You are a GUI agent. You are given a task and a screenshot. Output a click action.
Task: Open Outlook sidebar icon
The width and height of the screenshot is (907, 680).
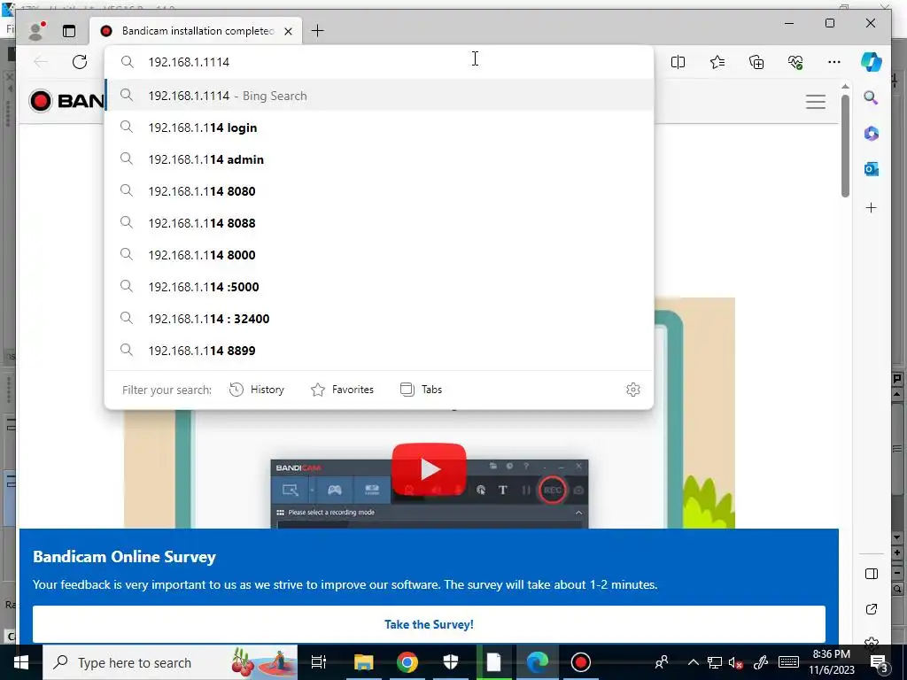tap(872, 169)
